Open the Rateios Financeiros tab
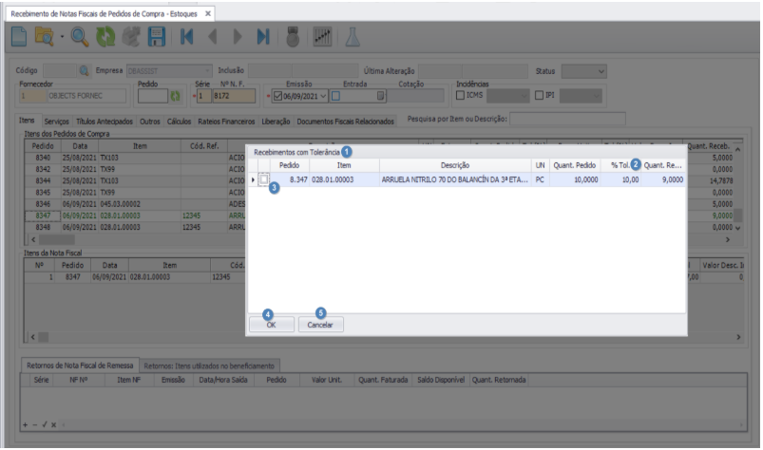 pyautogui.click(x=225, y=122)
